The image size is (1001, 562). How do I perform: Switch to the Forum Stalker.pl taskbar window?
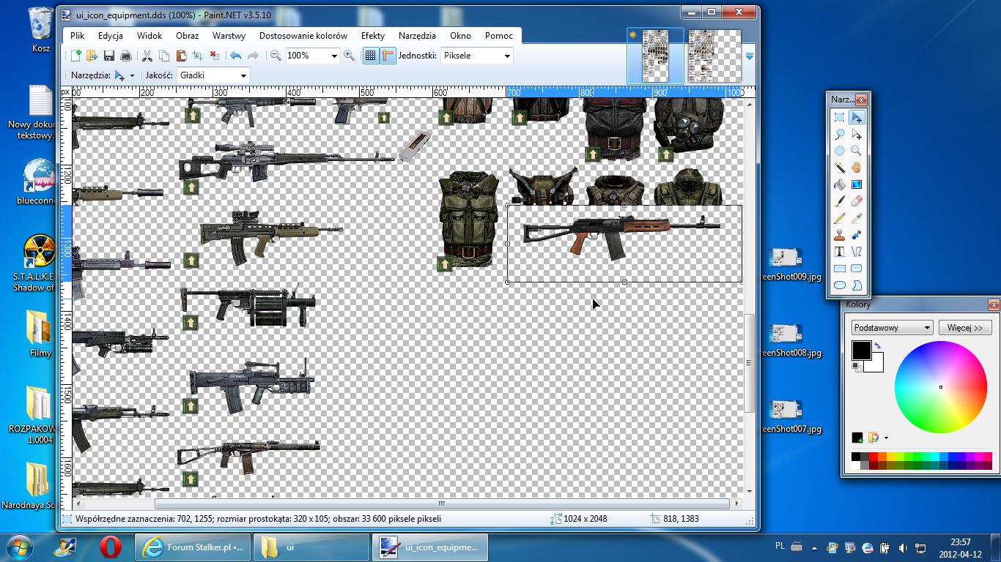[x=193, y=547]
